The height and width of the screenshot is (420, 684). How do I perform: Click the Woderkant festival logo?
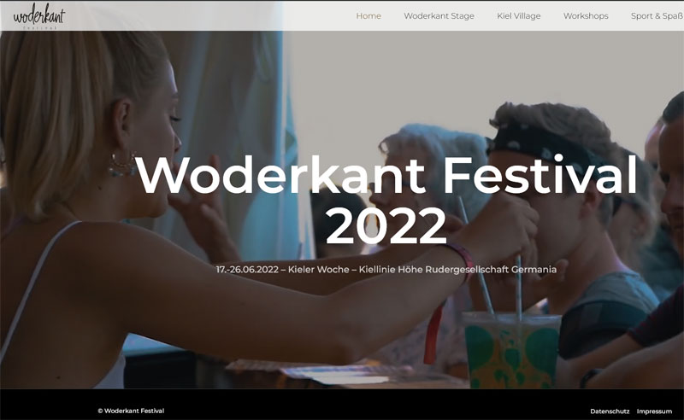click(x=38, y=16)
